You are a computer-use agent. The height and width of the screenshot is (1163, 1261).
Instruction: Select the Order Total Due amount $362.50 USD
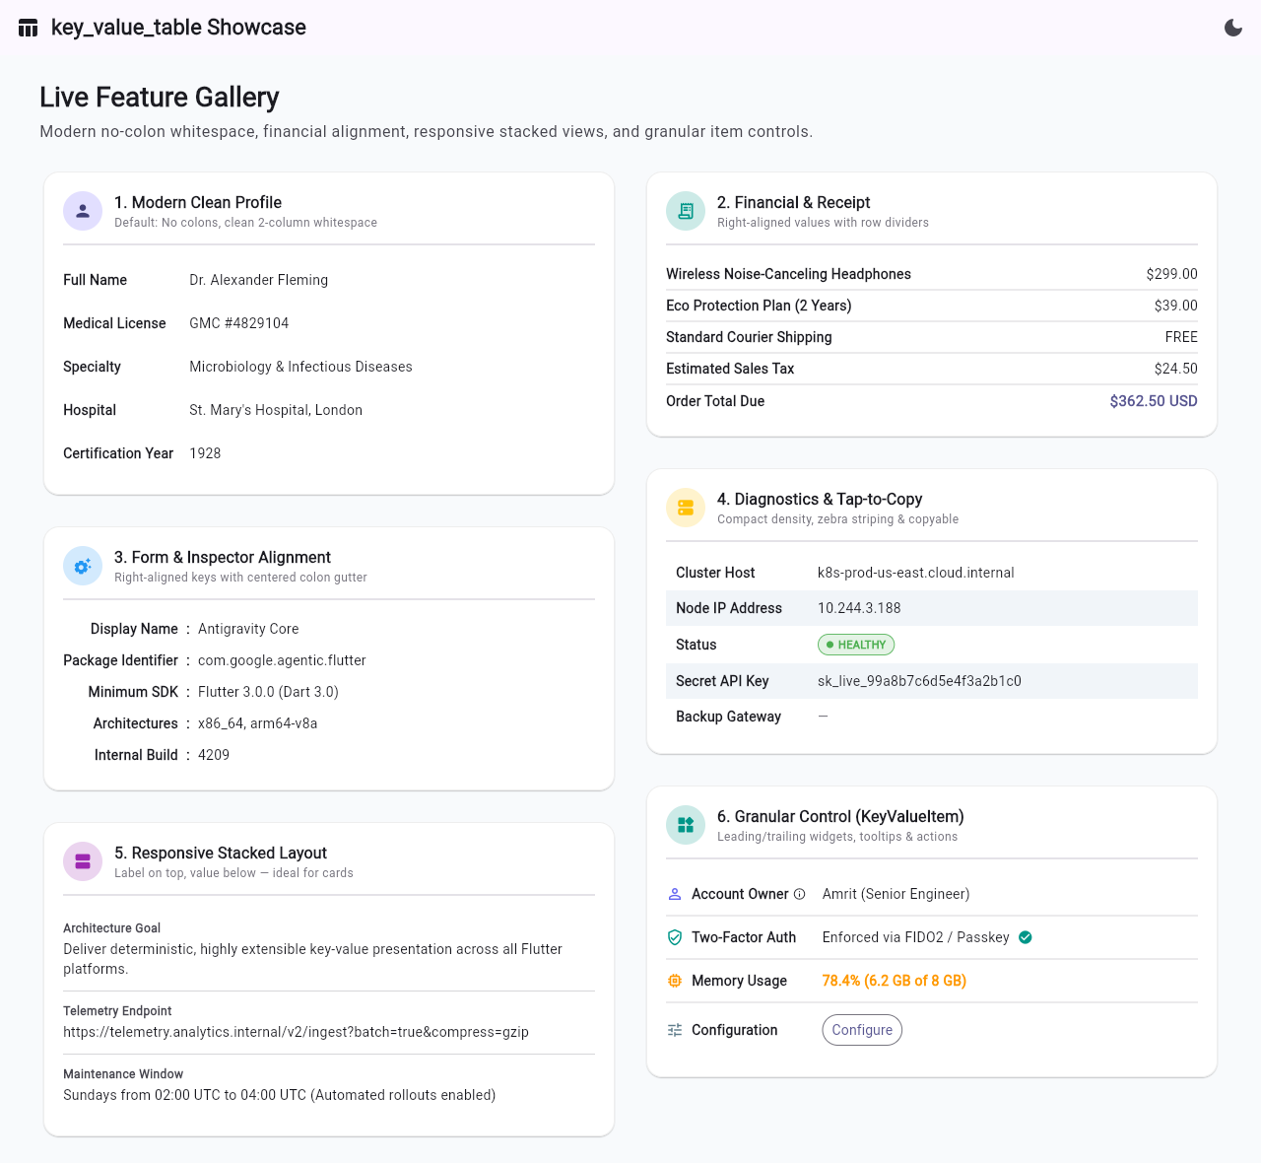[x=1154, y=401]
